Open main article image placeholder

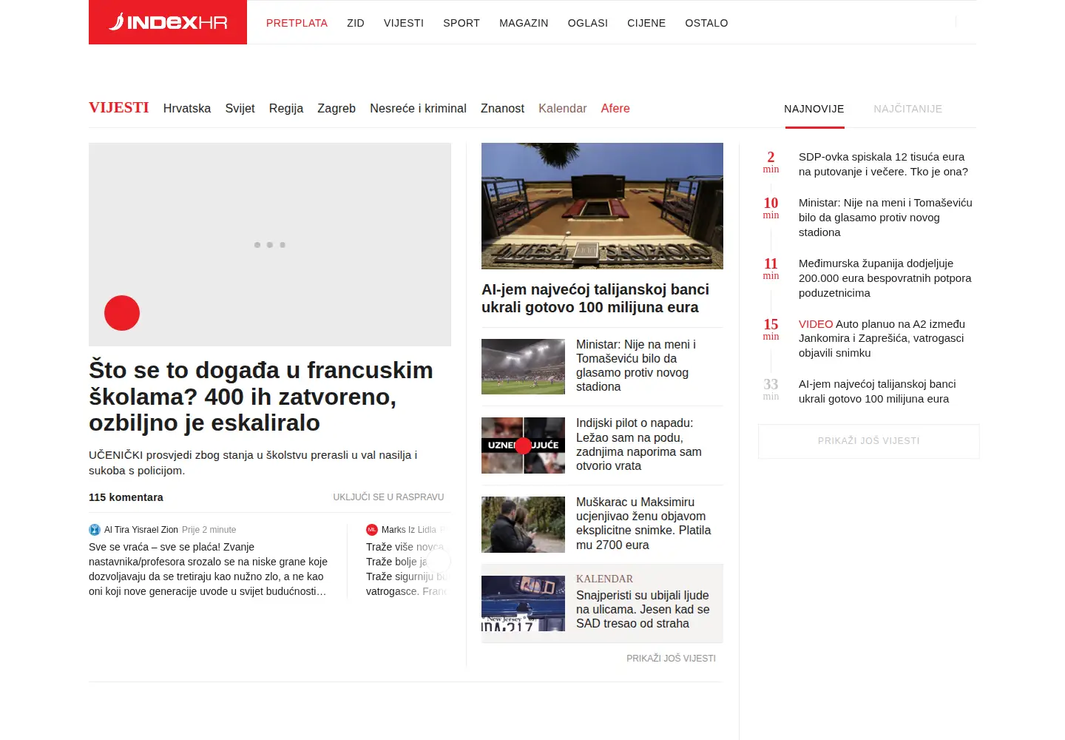[270, 244]
